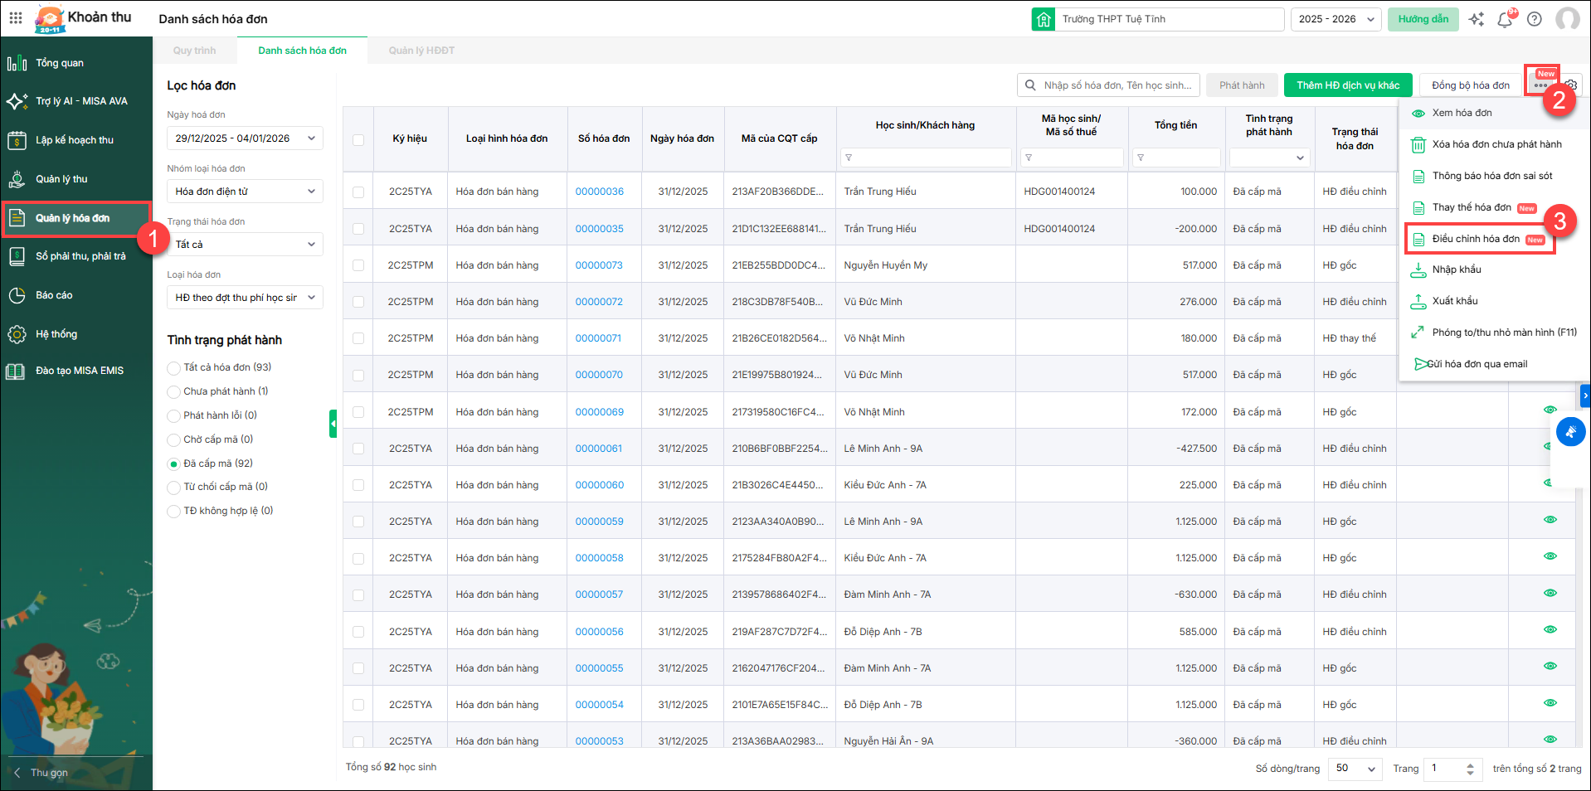Open the table settings gear icon
The height and width of the screenshot is (791, 1591).
tap(1571, 85)
